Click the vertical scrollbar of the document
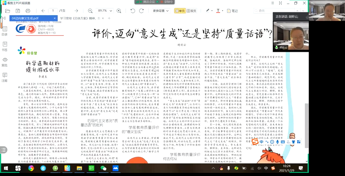 307,126
